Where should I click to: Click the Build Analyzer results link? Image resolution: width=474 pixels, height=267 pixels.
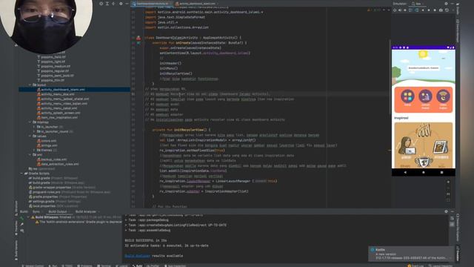click(x=137, y=256)
